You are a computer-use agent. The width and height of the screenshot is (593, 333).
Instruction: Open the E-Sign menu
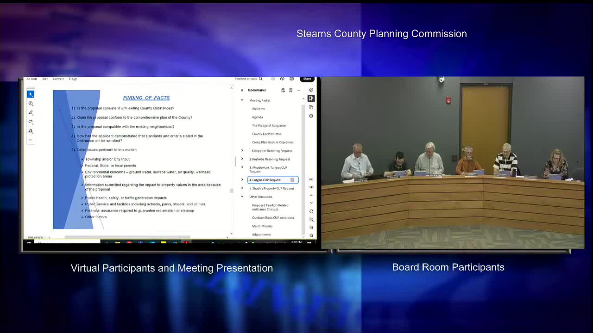point(73,79)
